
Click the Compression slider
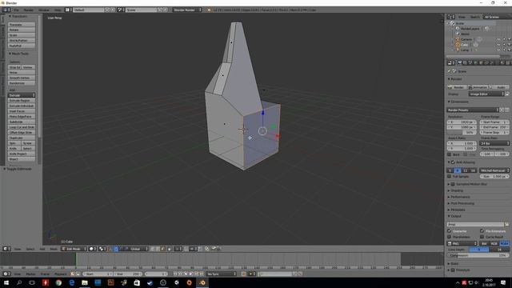478,255
